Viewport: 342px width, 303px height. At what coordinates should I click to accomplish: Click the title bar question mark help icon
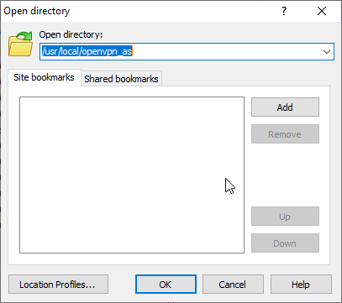pyautogui.click(x=284, y=12)
